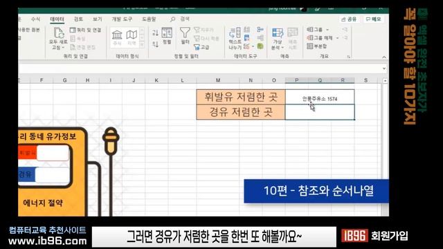Click the vertical scrollbar up arrow
Image resolution: width=443 pixels, height=249 pixels.
(385, 81)
